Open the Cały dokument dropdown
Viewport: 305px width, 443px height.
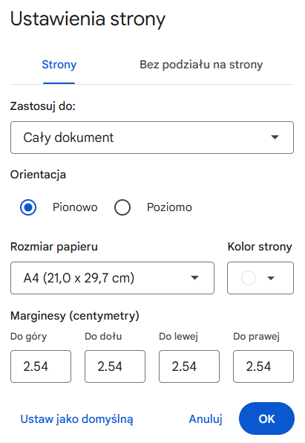[x=152, y=138]
